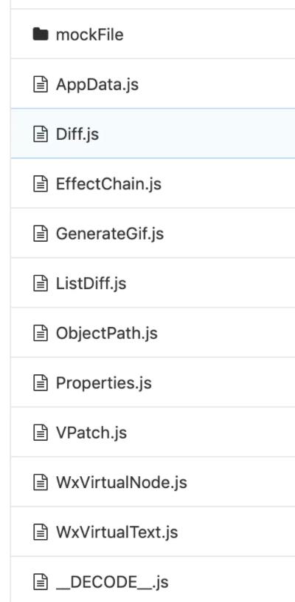Viewport: 295px width, 602px height.
Task: Open the mockFile folder link
Action: coord(89,35)
